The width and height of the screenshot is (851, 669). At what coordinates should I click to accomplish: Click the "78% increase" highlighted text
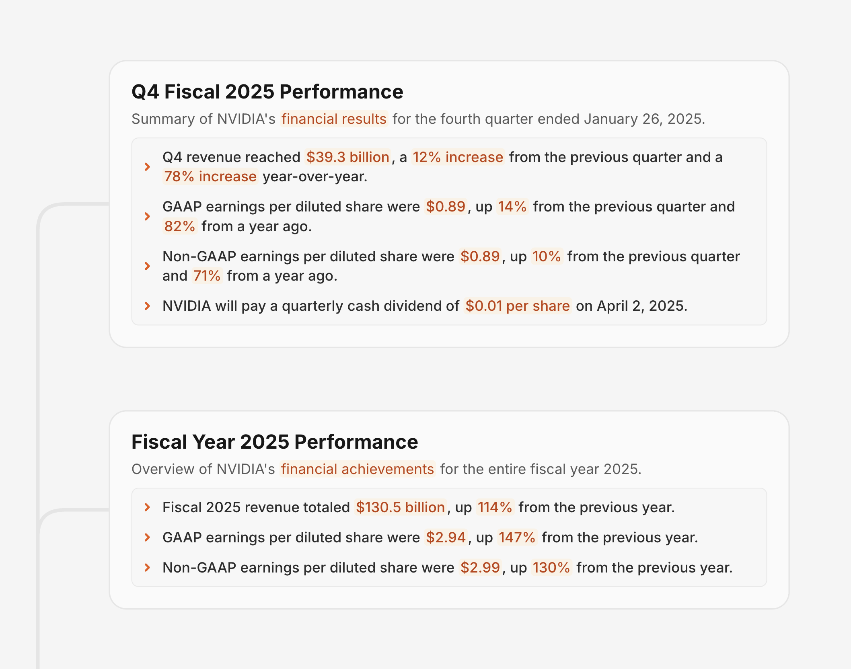pyautogui.click(x=210, y=176)
